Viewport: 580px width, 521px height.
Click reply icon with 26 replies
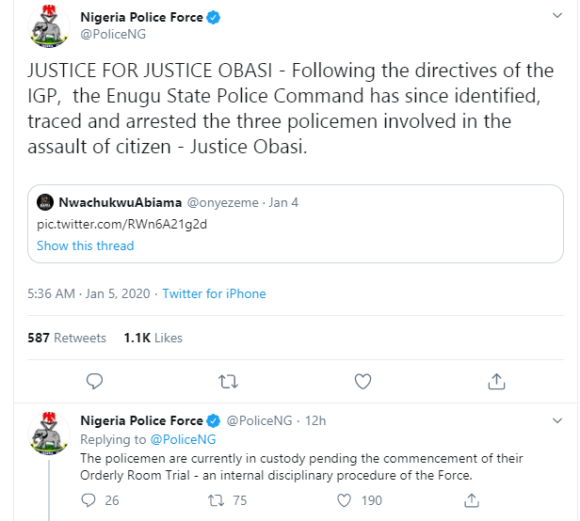(x=88, y=500)
